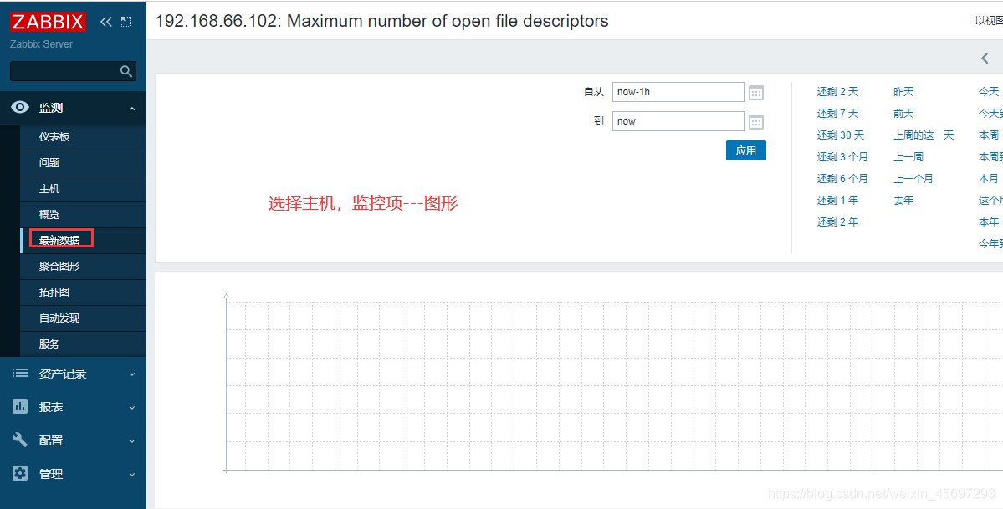Select the 前天 time range
Viewport: 1003px width, 509px height.
point(903,113)
